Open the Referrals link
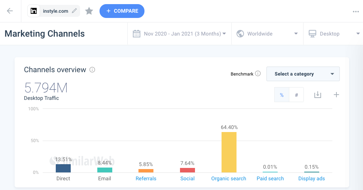The width and height of the screenshot is (363, 190). pos(146,178)
